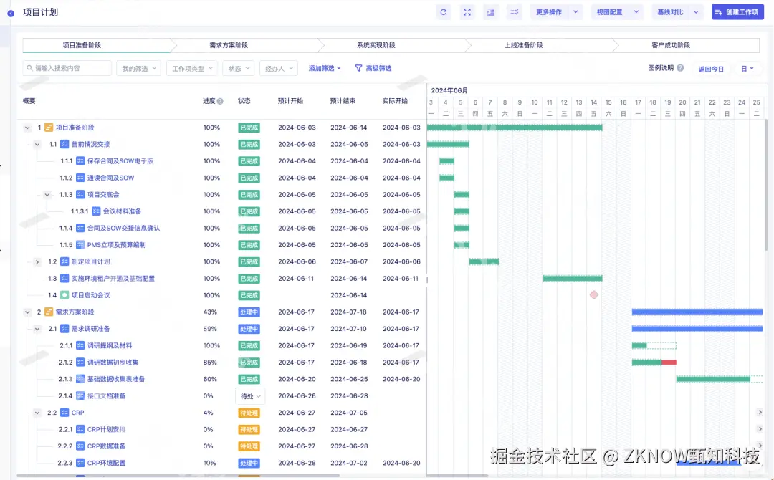This screenshot has width=774, height=480.
Task: Click the right arrow on the CRP Gantt row
Action: [760, 413]
